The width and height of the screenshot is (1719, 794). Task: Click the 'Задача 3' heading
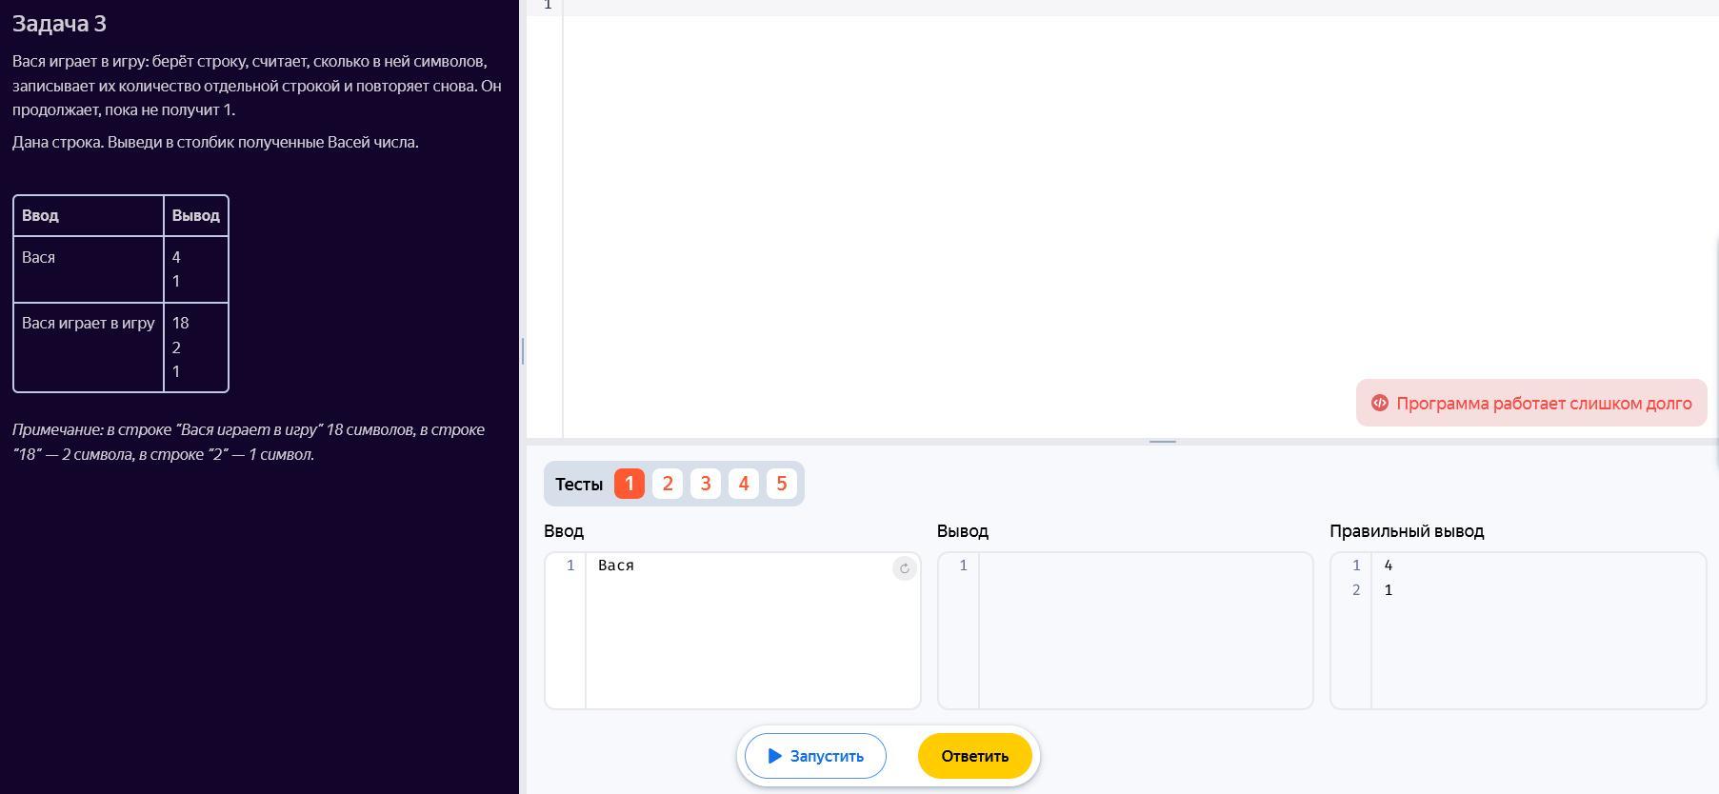point(59,24)
